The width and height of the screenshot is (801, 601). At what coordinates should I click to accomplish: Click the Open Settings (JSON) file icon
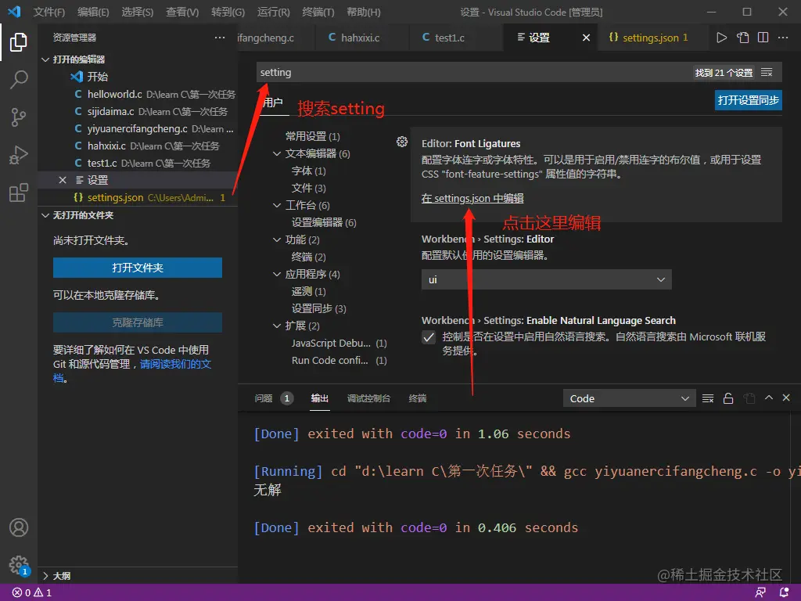click(x=742, y=38)
